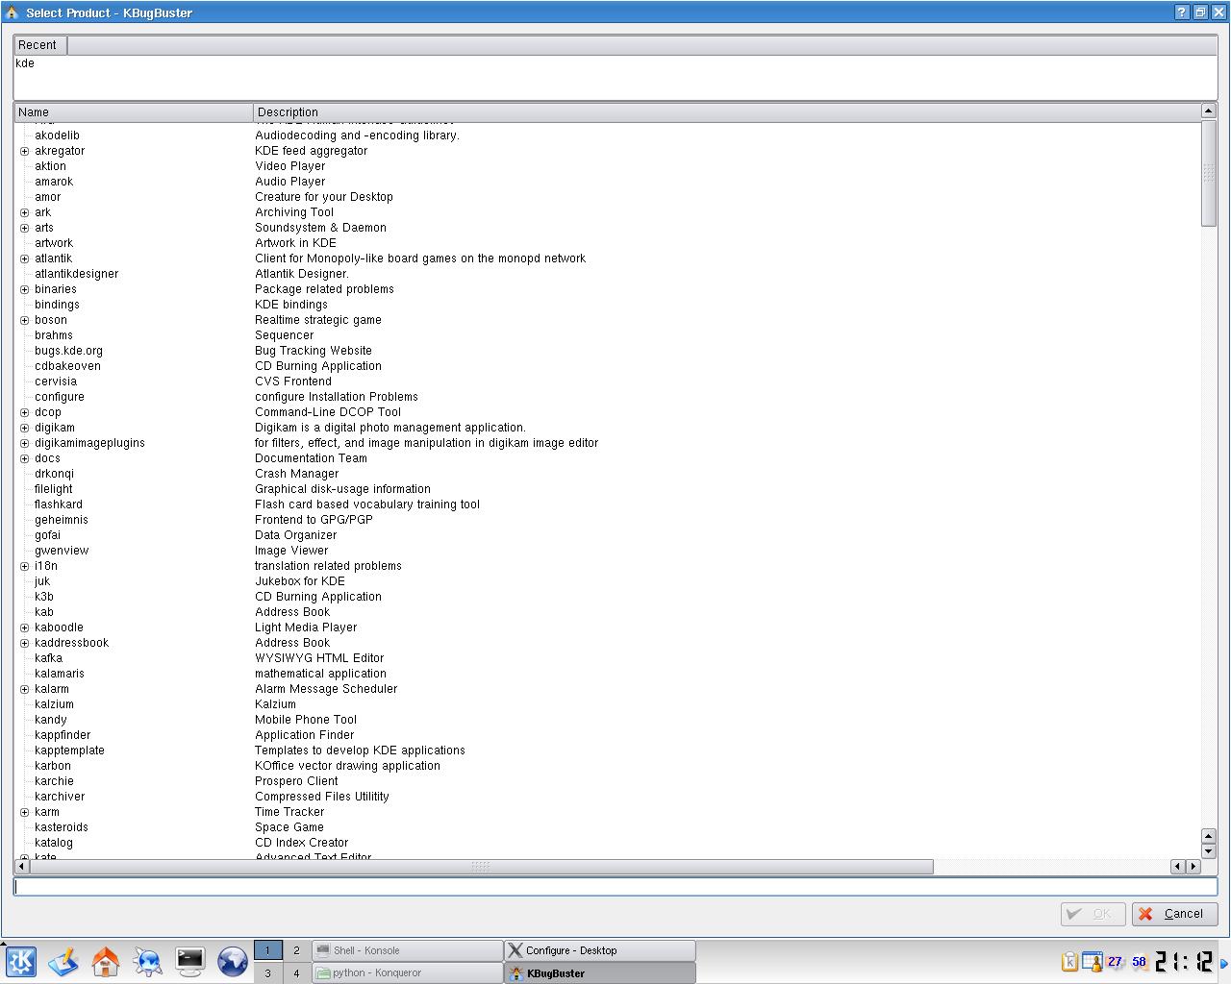Click the tray icon showing 58
Viewport: 1231px width, 984px height.
(1140, 961)
